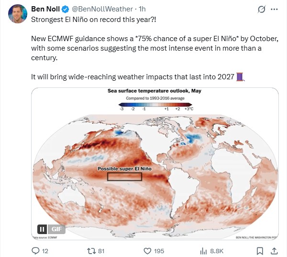Reply to the El Niño post
287x257 pixels.
[36, 250]
